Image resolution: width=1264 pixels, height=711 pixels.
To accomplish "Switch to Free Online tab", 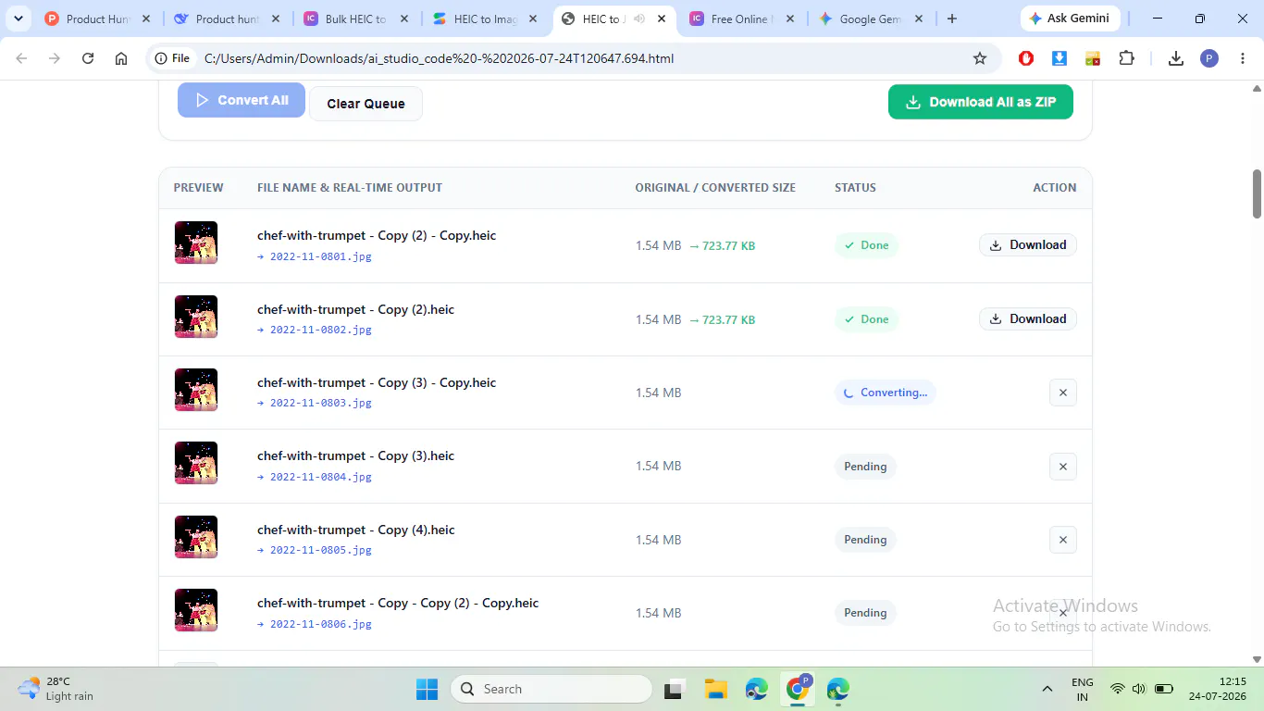I will [740, 19].
